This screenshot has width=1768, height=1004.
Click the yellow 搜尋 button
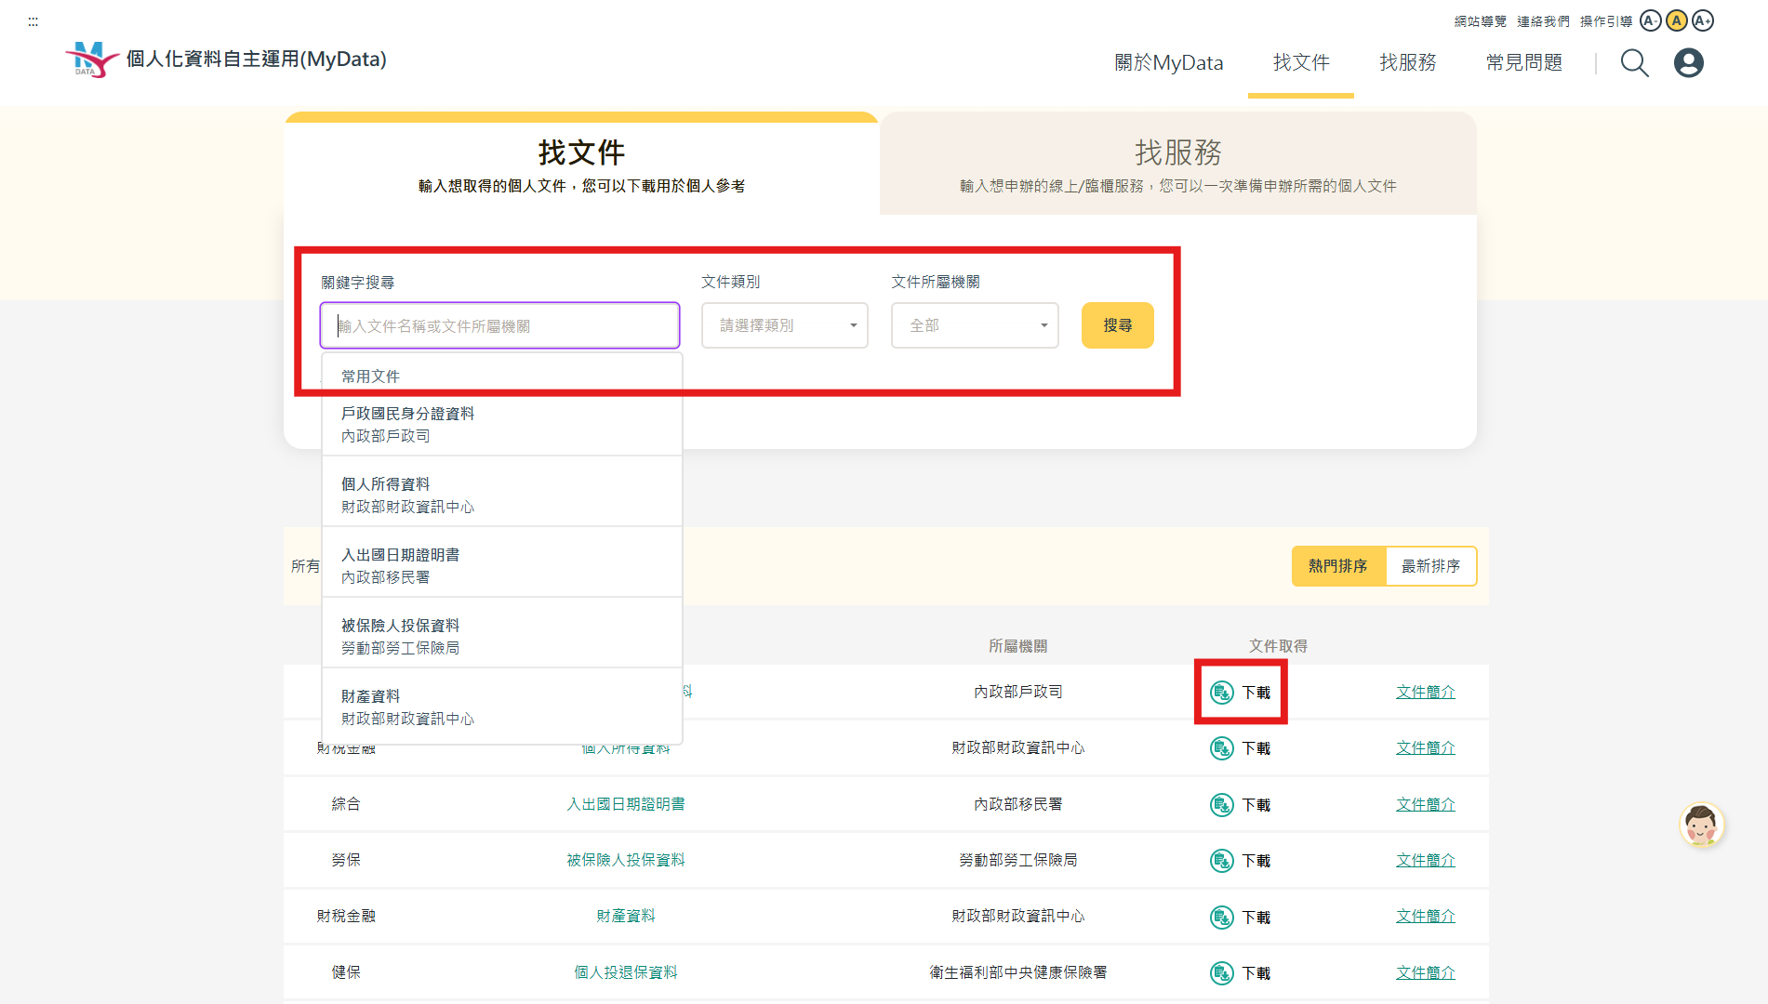[1118, 325]
